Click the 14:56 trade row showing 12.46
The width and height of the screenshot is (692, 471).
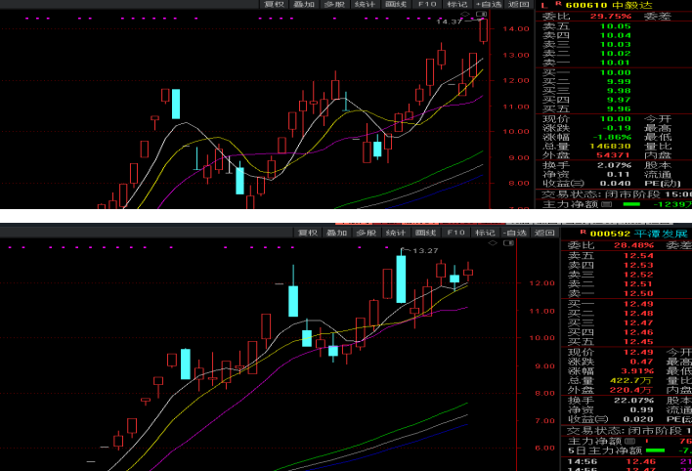[x=628, y=462]
